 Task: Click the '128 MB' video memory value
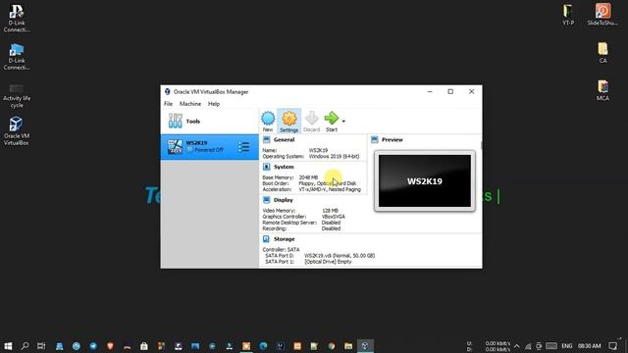point(330,211)
